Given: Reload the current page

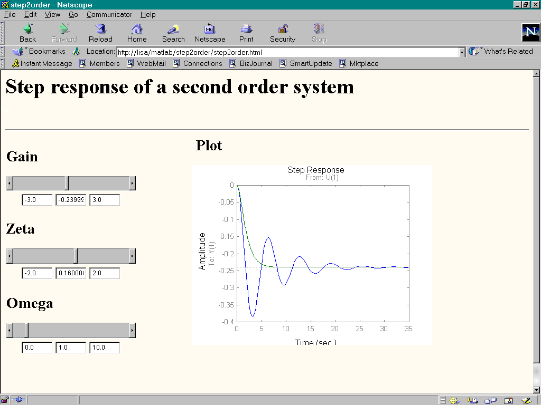Looking at the screenshot, I should click(100, 33).
